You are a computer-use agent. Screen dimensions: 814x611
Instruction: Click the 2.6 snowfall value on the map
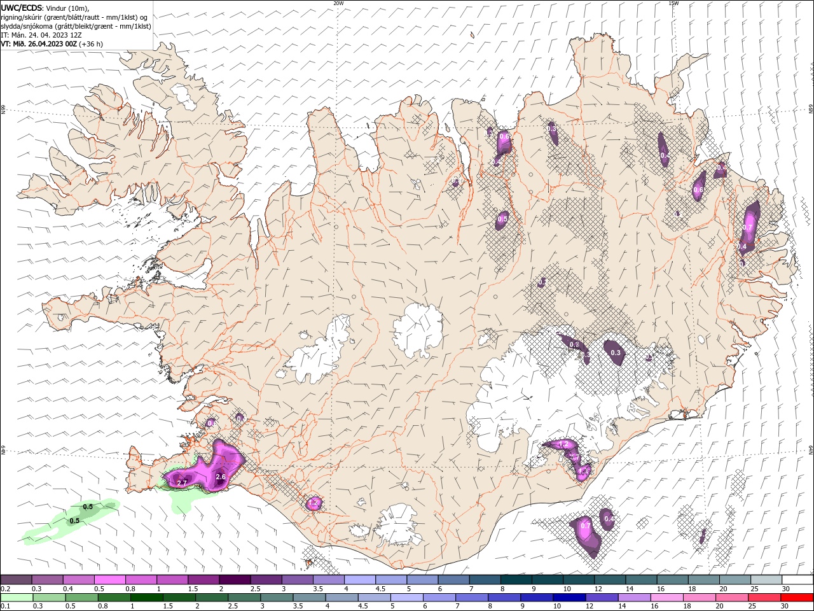[x=221, y=477]
